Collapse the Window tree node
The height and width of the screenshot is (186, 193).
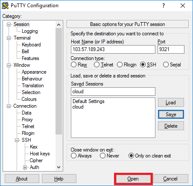click(9, 66)
